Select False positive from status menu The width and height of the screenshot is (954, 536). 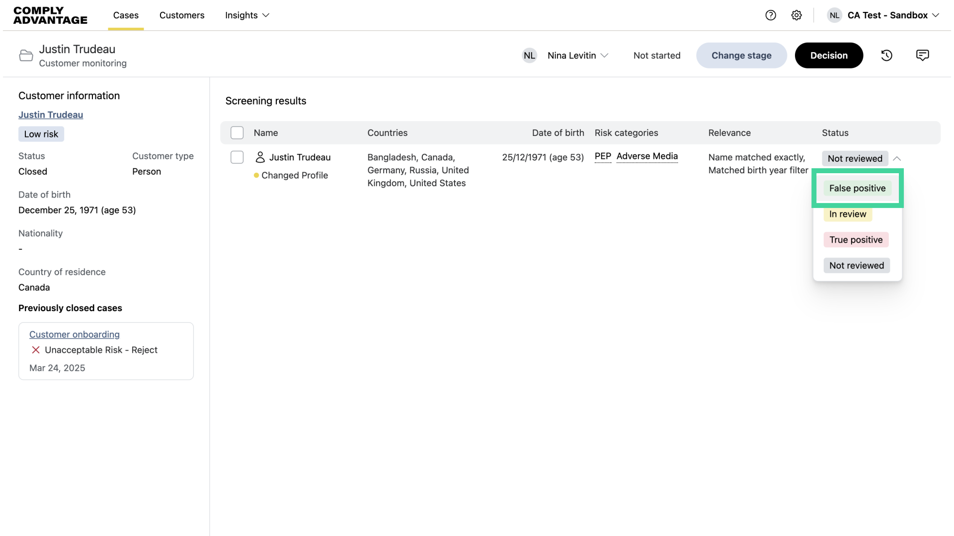pos(857,189)
